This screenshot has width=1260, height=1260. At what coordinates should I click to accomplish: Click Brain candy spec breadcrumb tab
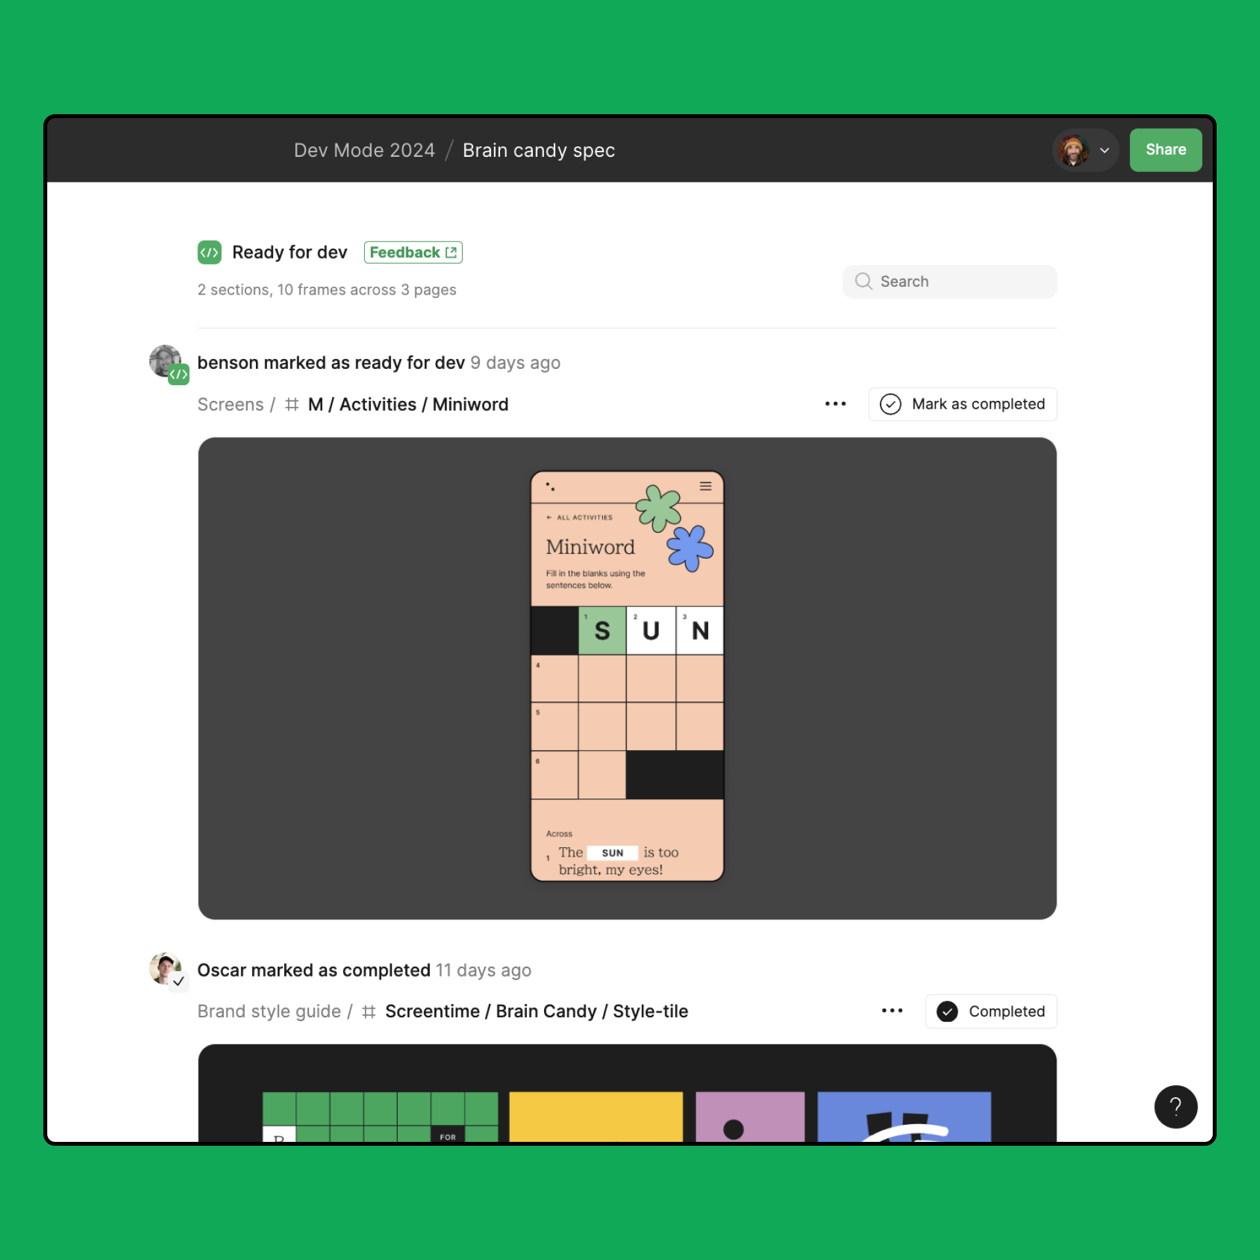tap(539, 150)
